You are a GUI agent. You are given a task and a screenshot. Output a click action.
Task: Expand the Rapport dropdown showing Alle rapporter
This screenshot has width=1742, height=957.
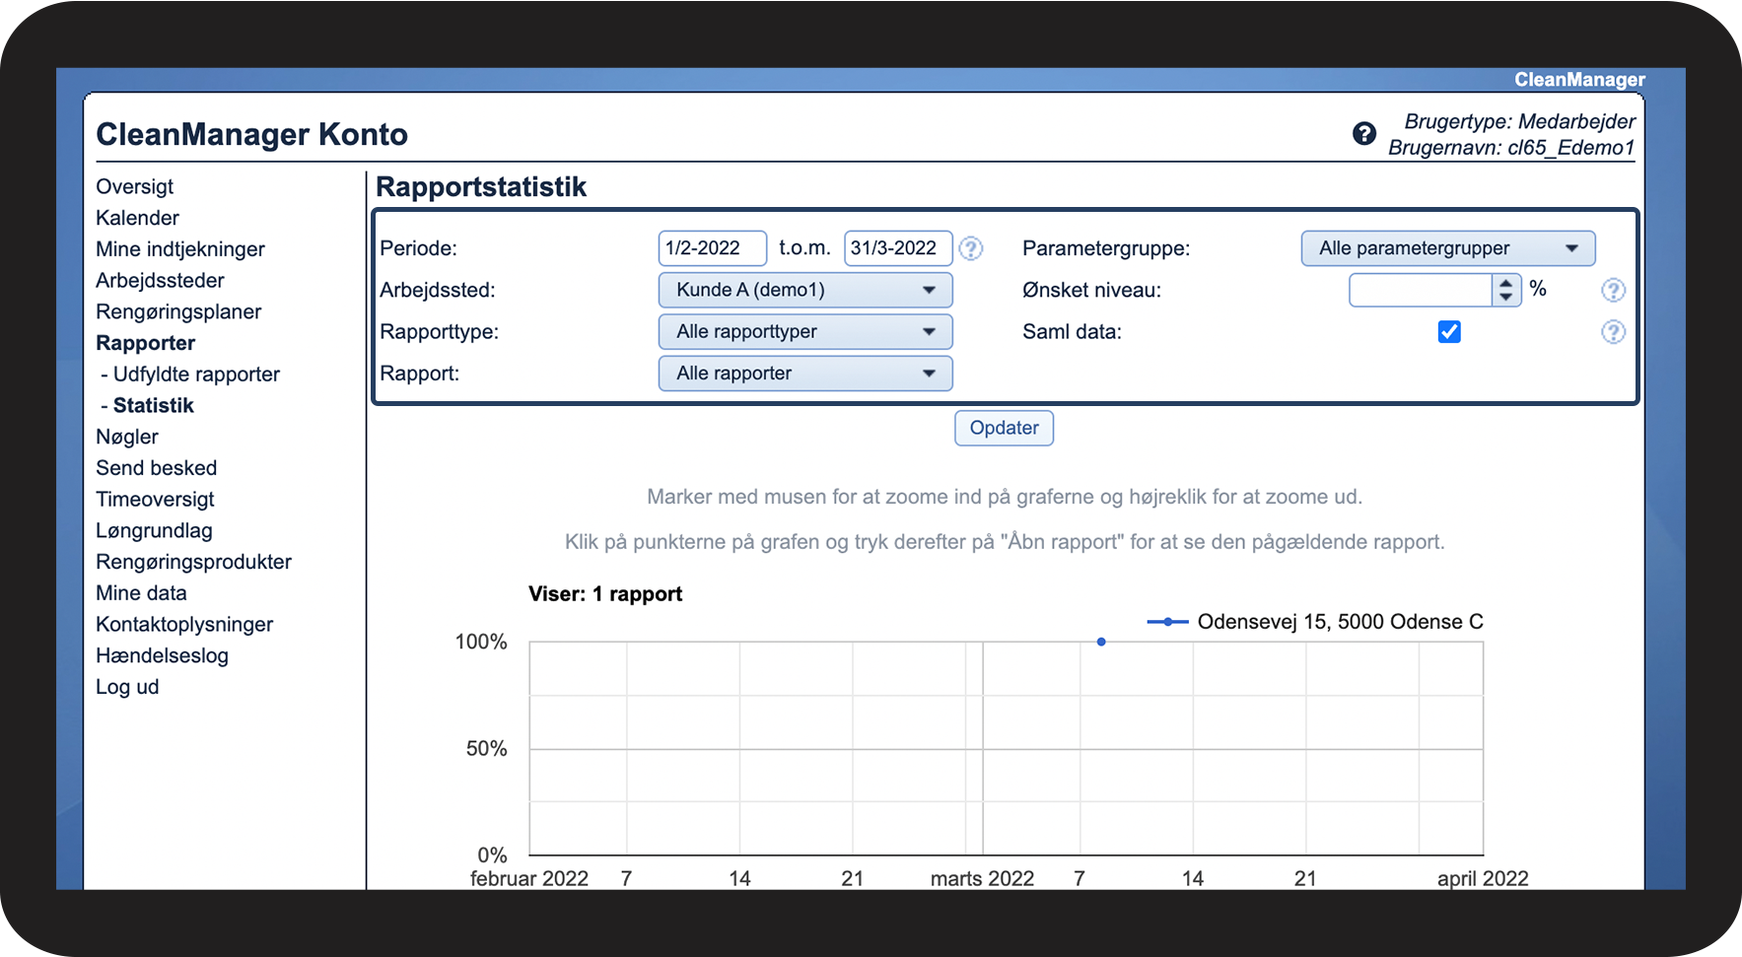point(805,374)
